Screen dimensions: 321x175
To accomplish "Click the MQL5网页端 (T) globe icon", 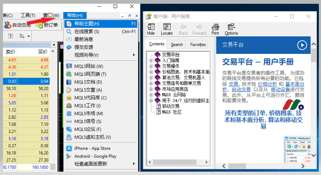I will point(69,74).
